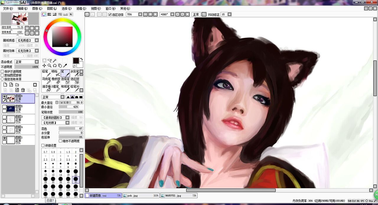Open the 图层 menu

(x=52, y=9)
